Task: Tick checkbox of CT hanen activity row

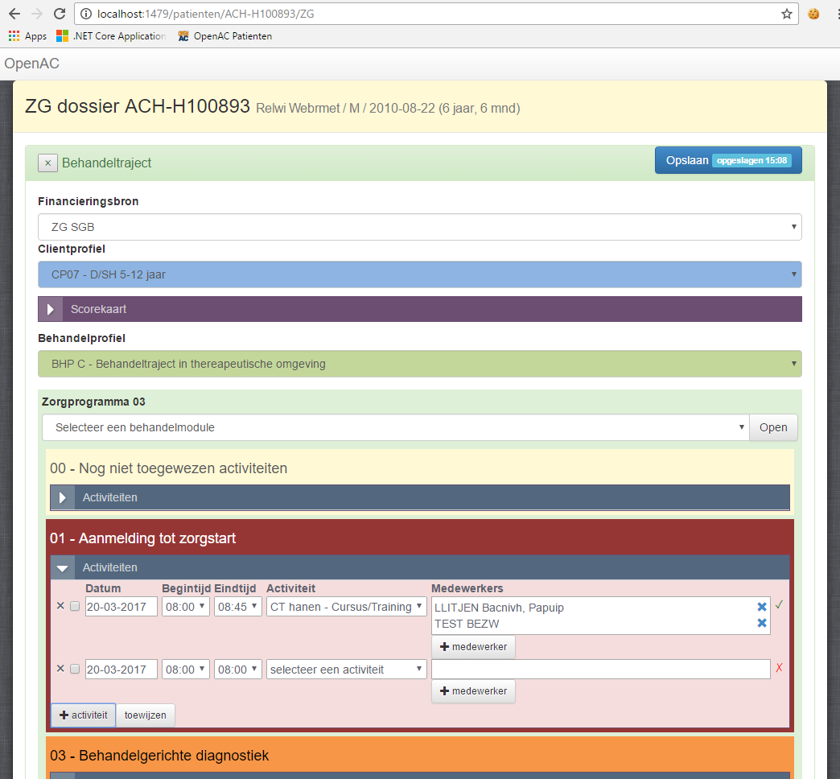Action: click(75, 606)
